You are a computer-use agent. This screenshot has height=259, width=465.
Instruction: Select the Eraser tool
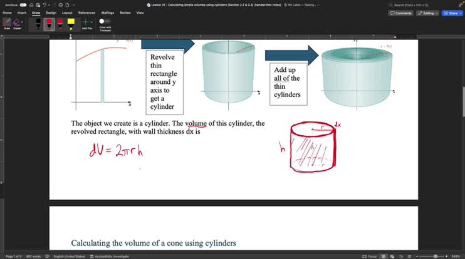(17, 23)
